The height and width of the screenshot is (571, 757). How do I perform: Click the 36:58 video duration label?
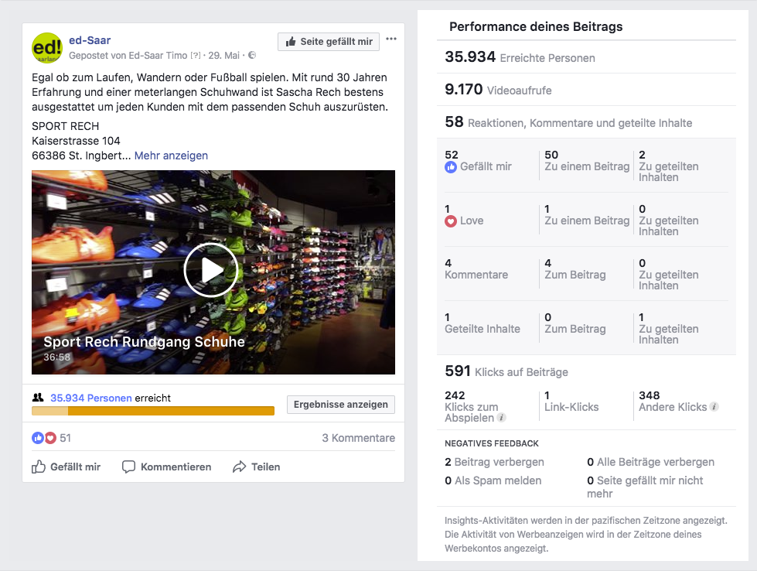tap(57, 357)
